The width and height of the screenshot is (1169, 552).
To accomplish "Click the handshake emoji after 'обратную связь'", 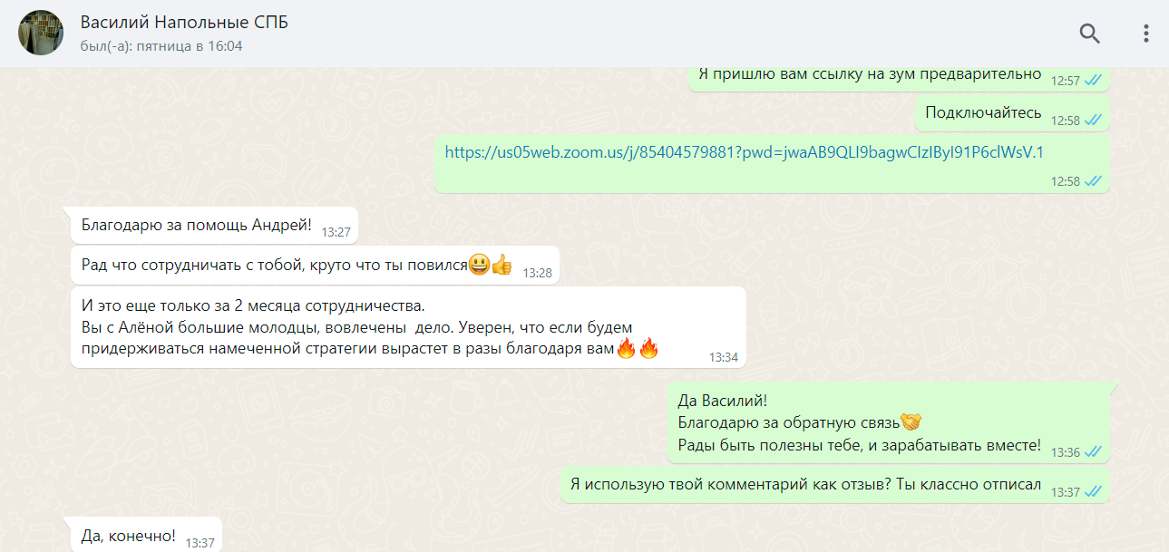I will [911, 421].
